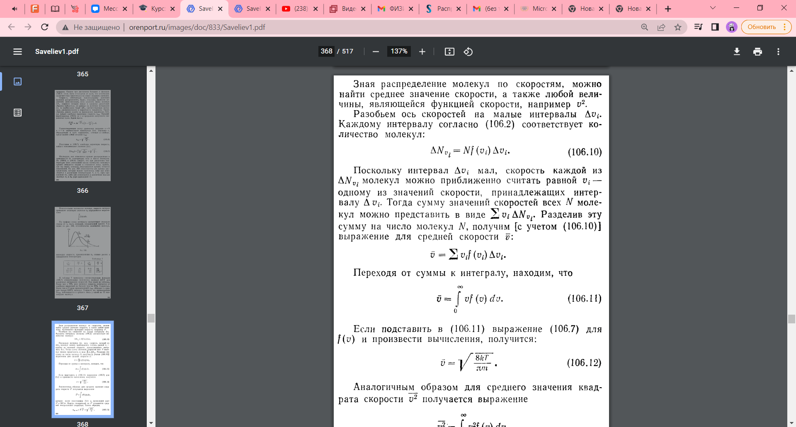Download the Saveliev1.pdf file
796x427 pixels.
pyautogui.click(x=737, y=51)
